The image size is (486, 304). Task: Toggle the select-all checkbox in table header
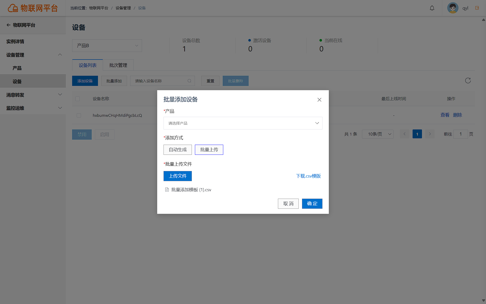tap(78, 99)
